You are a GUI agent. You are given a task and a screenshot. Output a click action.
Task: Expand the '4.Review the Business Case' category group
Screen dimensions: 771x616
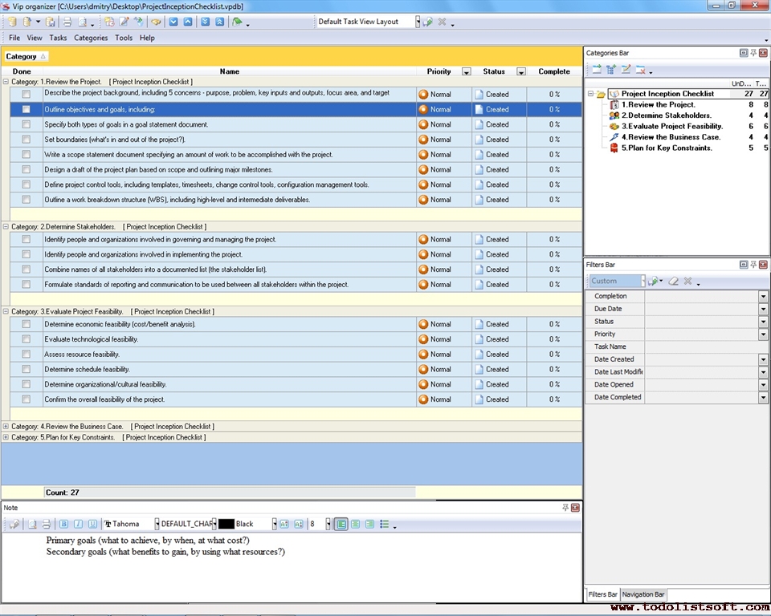pos(6,427)
